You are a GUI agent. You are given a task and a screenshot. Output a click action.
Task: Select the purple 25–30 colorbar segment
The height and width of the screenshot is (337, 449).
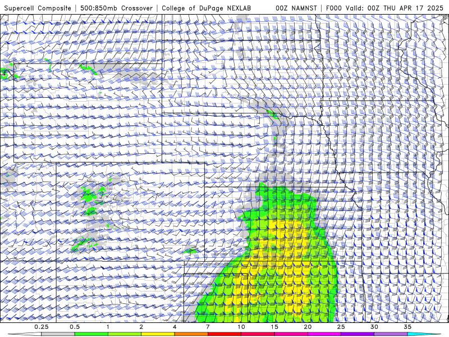click(358, 334)
